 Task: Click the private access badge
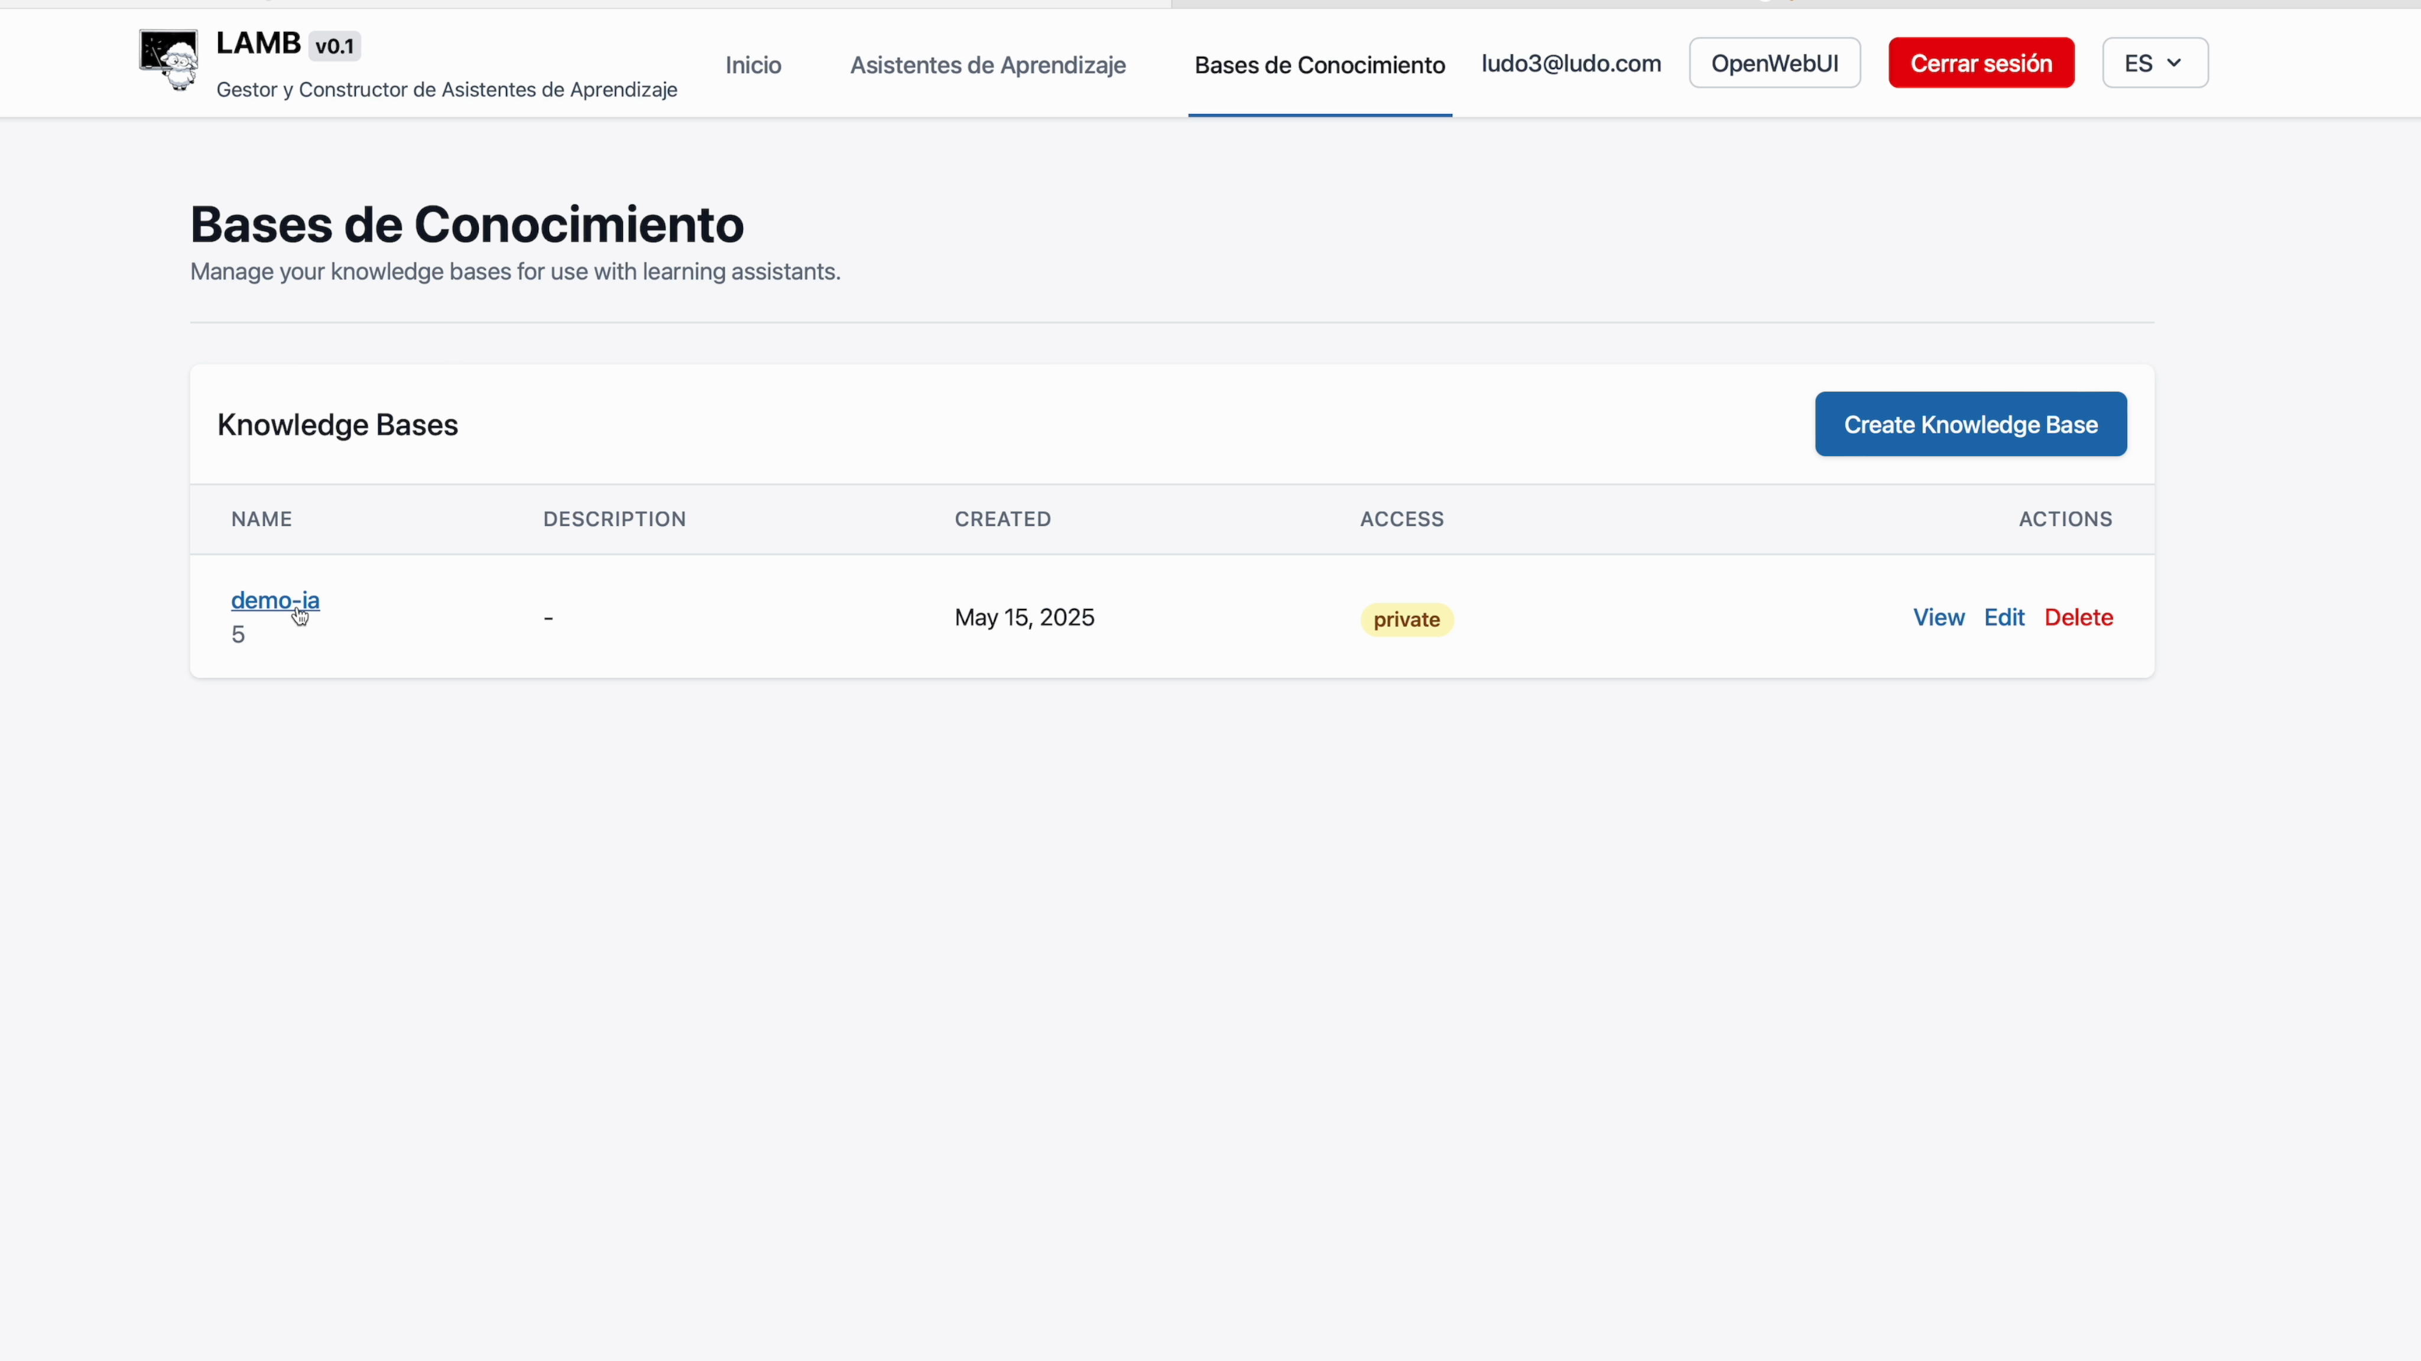tap(1406, 620)
